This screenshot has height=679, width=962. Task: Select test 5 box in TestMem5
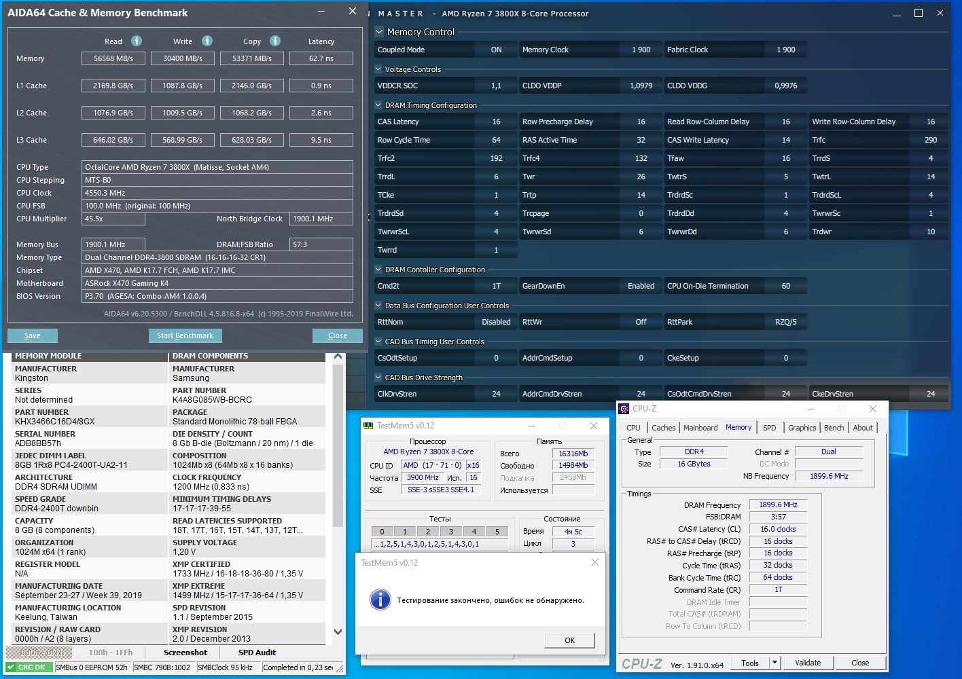click(497, 532)
